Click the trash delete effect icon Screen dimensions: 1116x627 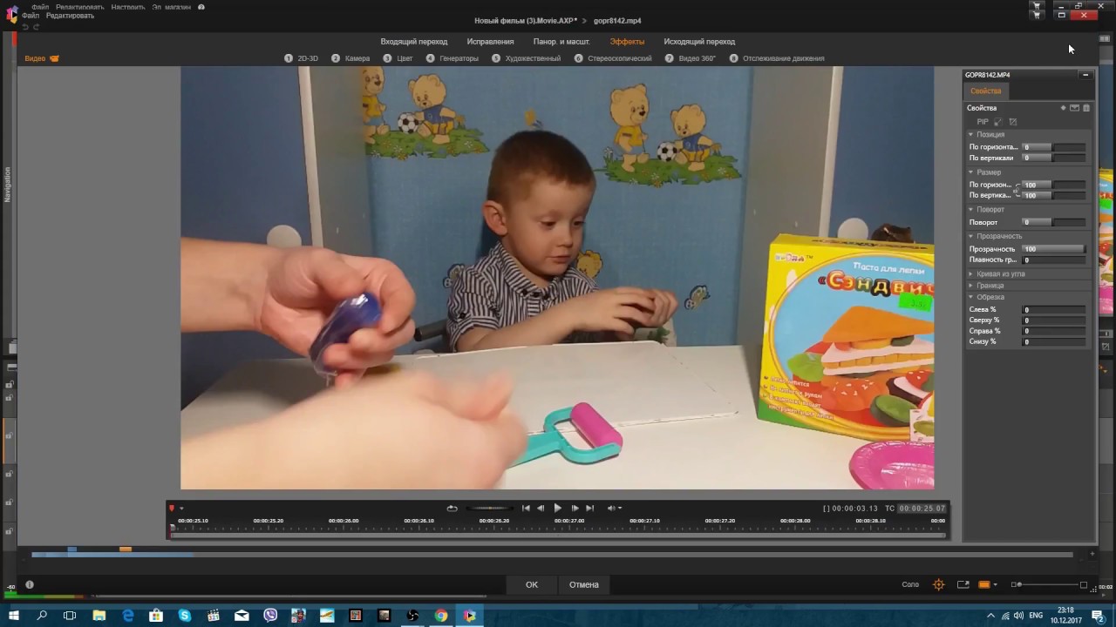pyautogui.click(x=1086, y=108)
